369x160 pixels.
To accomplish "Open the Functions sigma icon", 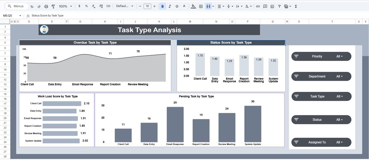I will [296, 6].
